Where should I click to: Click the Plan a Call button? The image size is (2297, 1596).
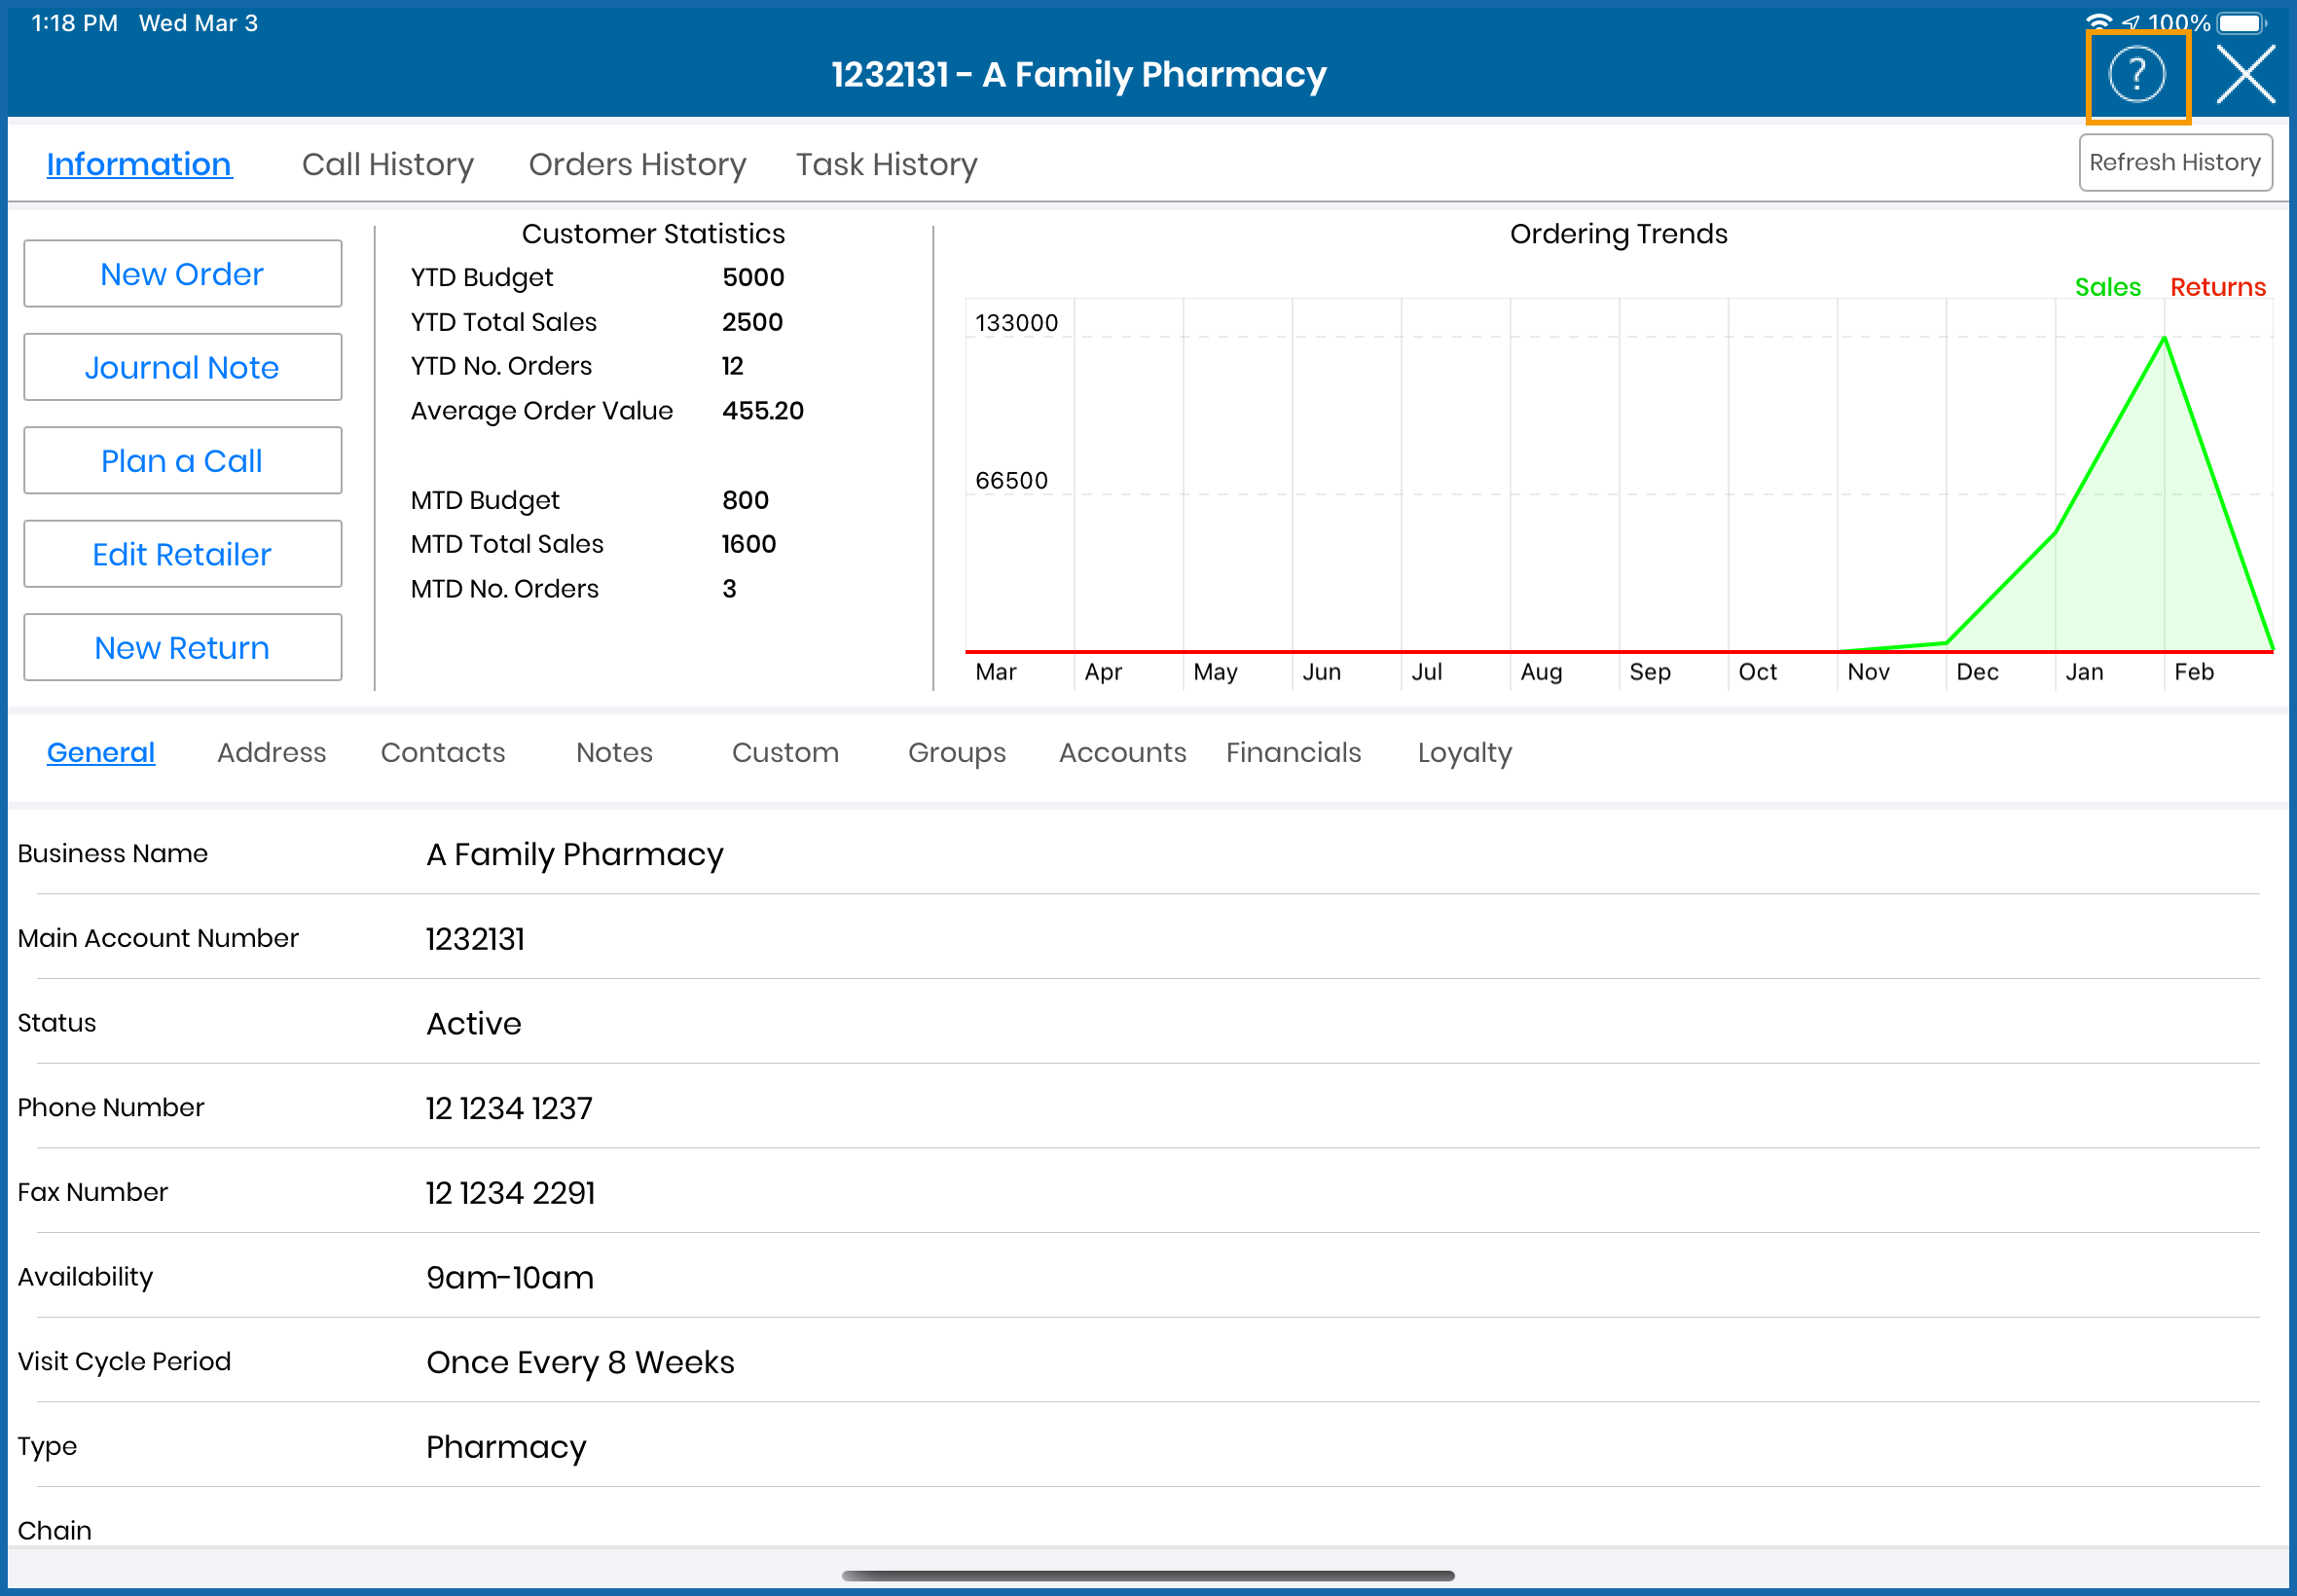click(182, 461)
